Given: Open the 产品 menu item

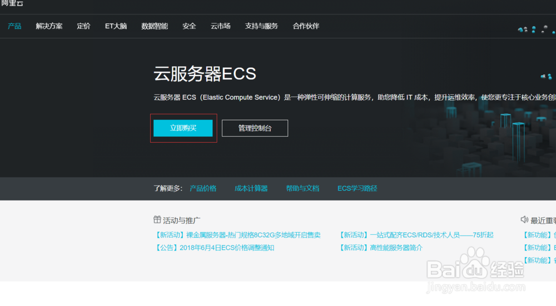Looking at the screenshot, I should tap(14, 26).
